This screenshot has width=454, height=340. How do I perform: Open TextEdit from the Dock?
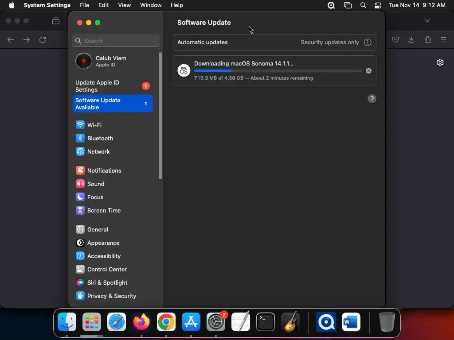click(x=241, y=322)
